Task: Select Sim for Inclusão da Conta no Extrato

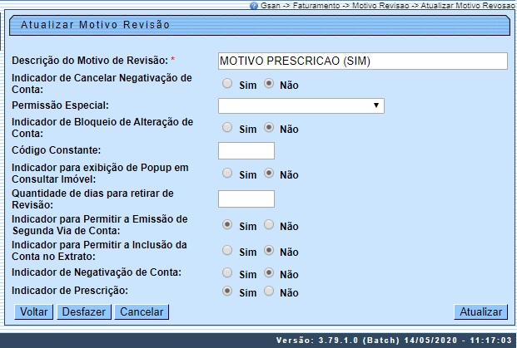Action: point(227,251)
